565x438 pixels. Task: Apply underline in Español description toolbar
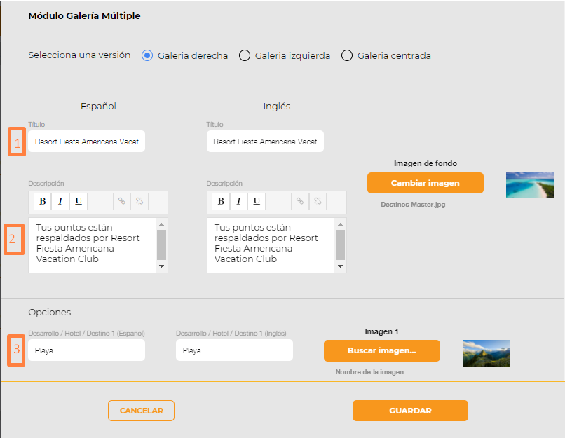(79, 201)
